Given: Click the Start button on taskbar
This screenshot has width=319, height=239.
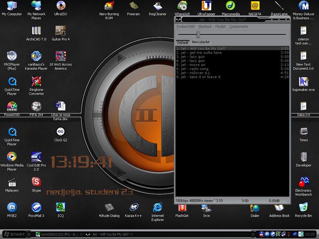Looking at the screenshot, I should click(x=15, y=234).
